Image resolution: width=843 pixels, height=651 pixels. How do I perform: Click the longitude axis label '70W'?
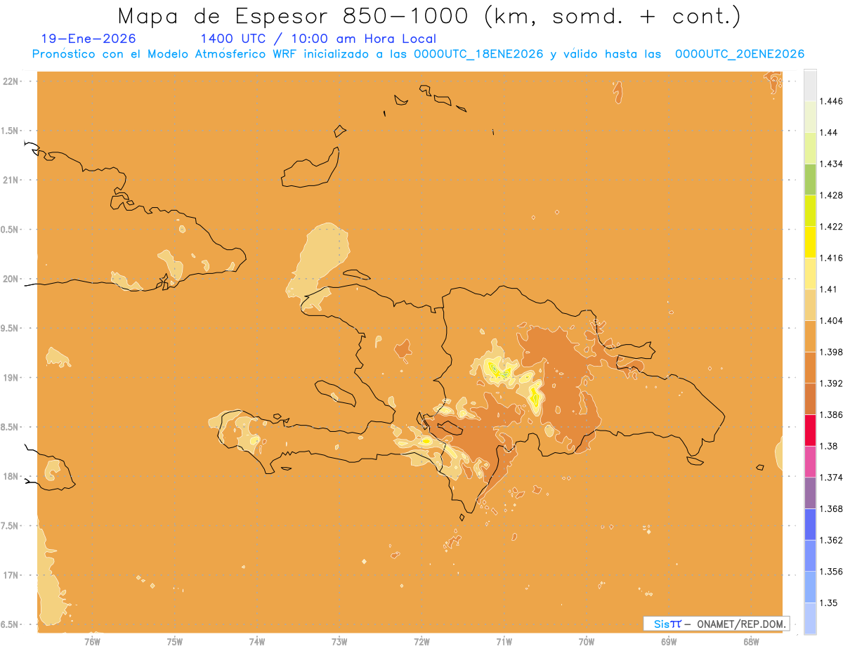(586, 642)
